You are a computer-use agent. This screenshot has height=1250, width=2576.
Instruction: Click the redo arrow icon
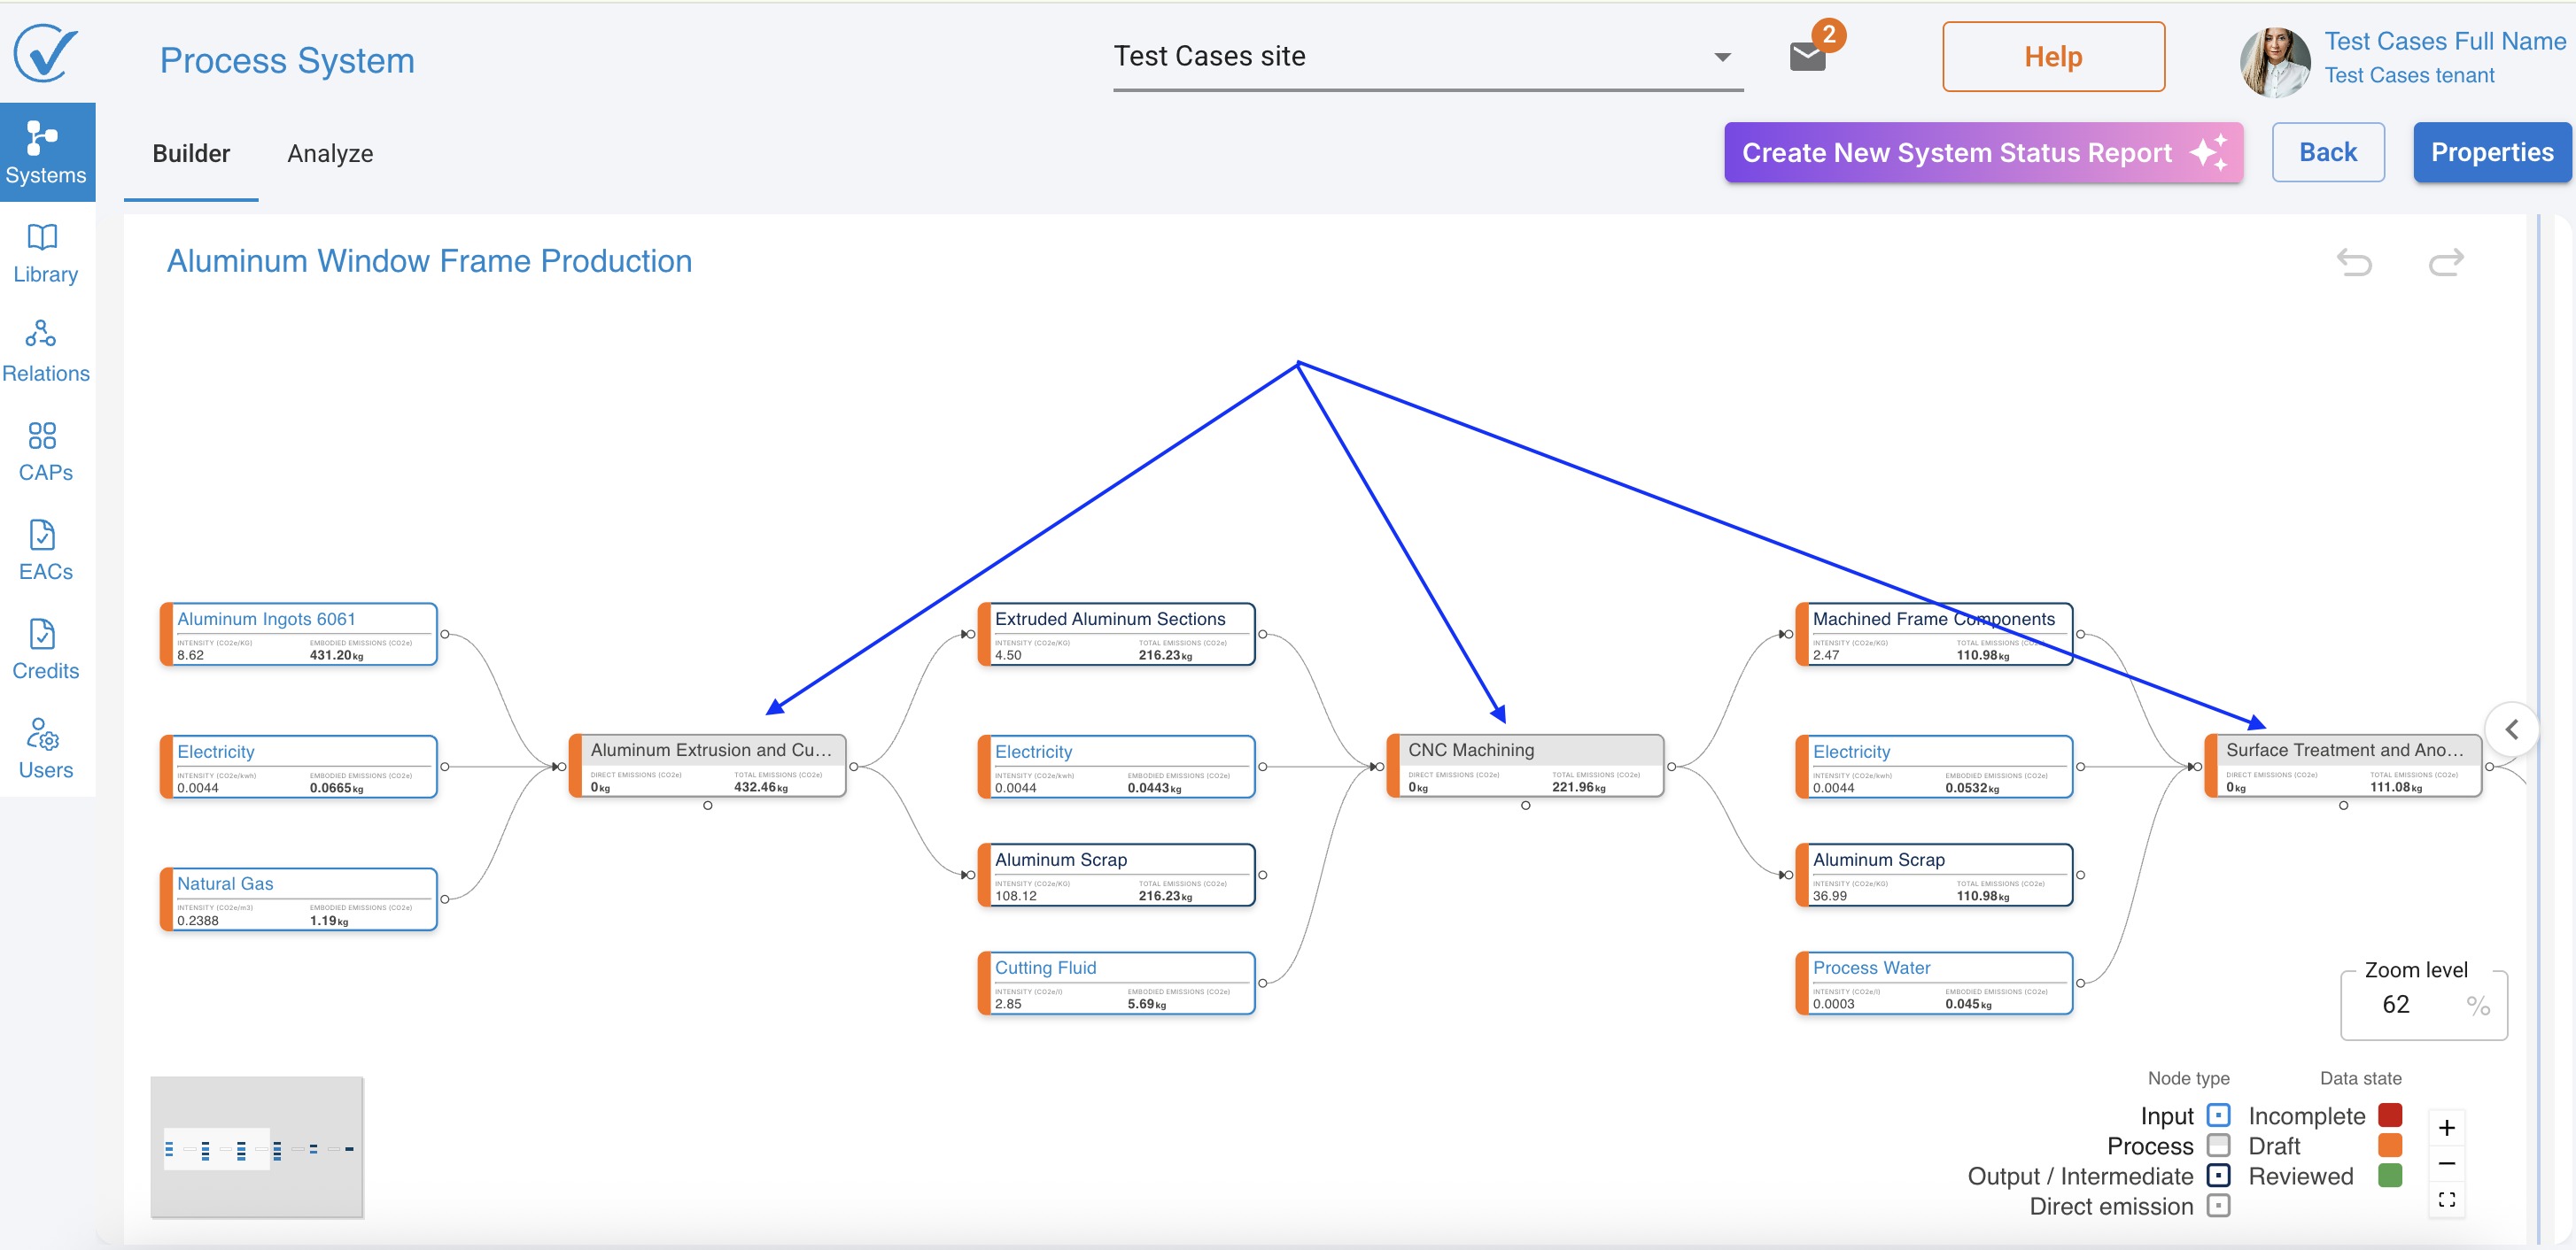pos(2445,262)
